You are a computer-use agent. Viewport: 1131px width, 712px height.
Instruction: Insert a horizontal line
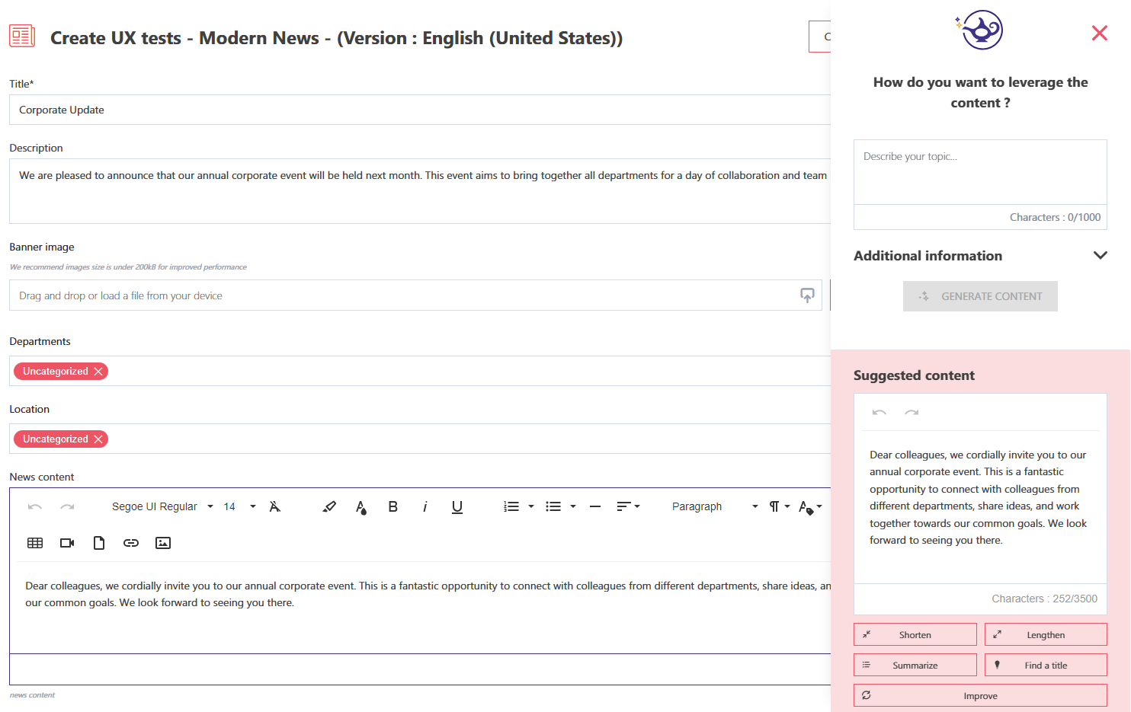pos(595,506)
